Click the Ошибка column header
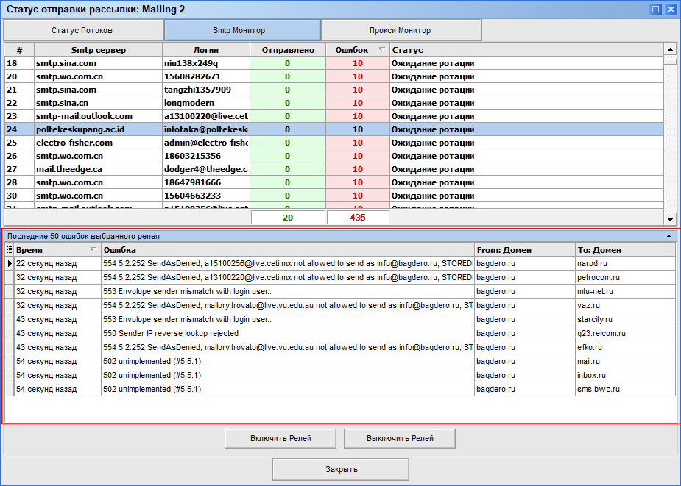Screen dimensions: 681x486 [x=288, y=249]
